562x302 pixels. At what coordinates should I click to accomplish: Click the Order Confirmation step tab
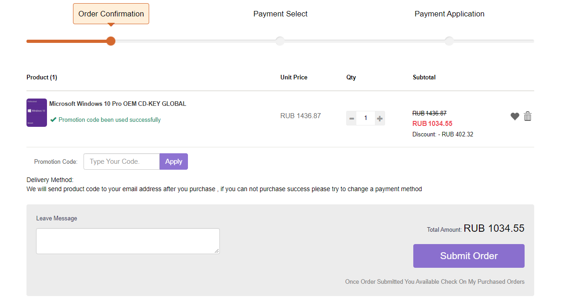tap(111, 14)
